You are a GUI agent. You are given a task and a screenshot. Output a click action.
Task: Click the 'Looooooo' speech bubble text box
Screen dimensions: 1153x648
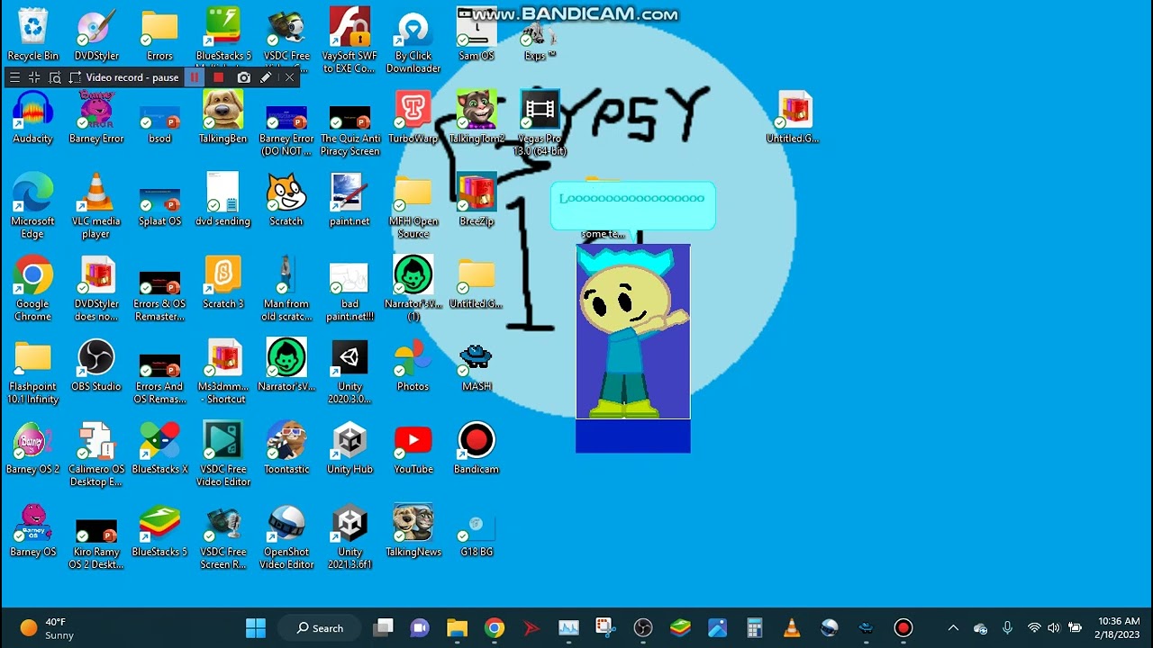pos(632,206)
